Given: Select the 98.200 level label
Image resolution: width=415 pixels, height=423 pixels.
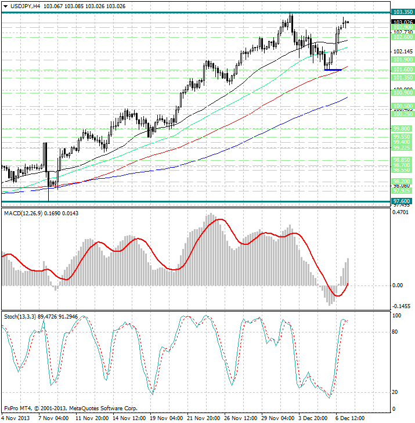Looking at the screenshot, I should pos(403,181).
